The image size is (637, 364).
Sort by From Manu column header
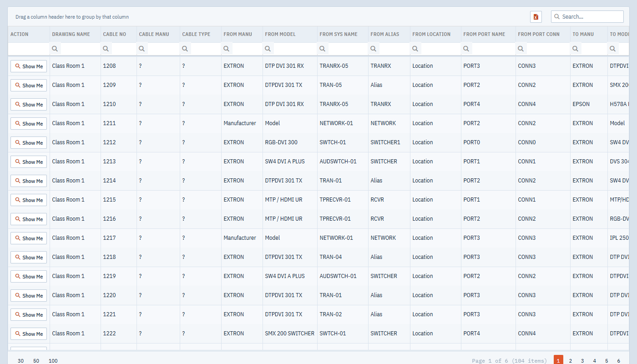click(242, 34)
